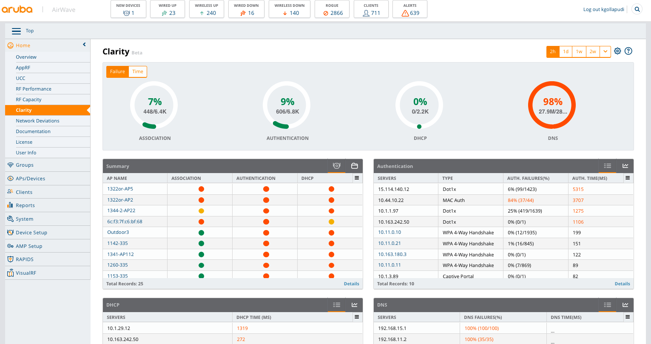The height and width of the screenshot is (344, 651).
Task: Select the AP view icon in Summary panel
Action: click(x=336, y=166)
